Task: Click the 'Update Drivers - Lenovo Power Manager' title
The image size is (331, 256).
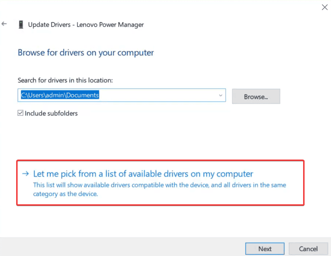Action: (86, 25)
